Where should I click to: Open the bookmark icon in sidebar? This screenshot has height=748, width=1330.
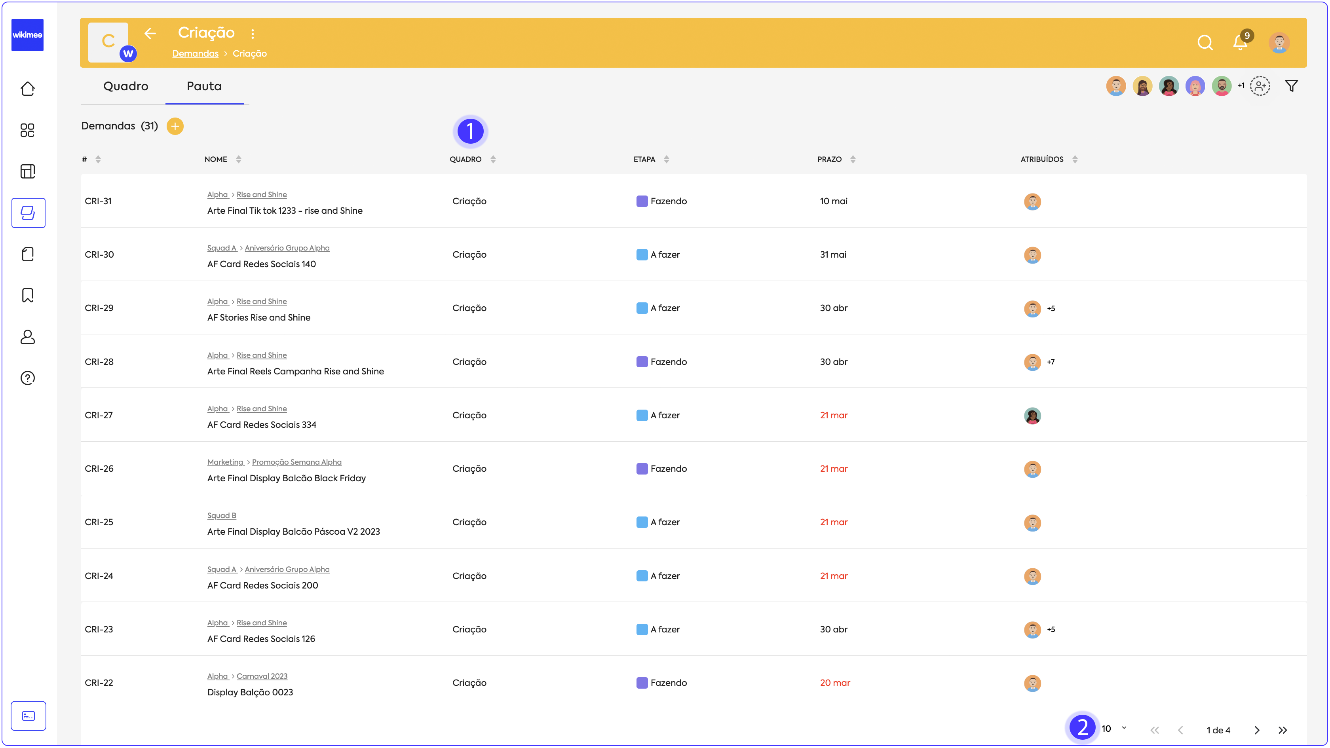[x=27, y=295]
